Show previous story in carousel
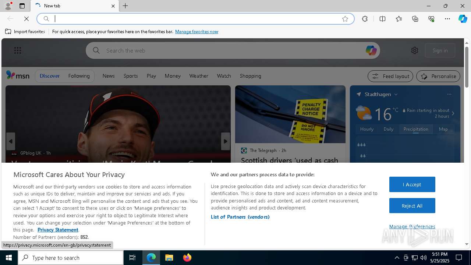Image resolution: width=471 pixels, height=265 pixels. pyautogui.click(x=11, y=141)
